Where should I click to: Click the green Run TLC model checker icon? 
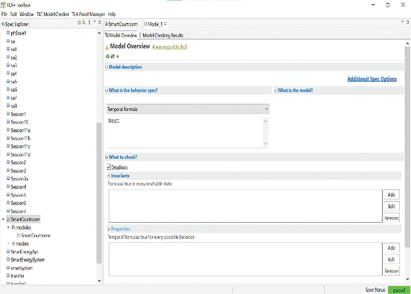pyautogui.click(x=108, y=56)
